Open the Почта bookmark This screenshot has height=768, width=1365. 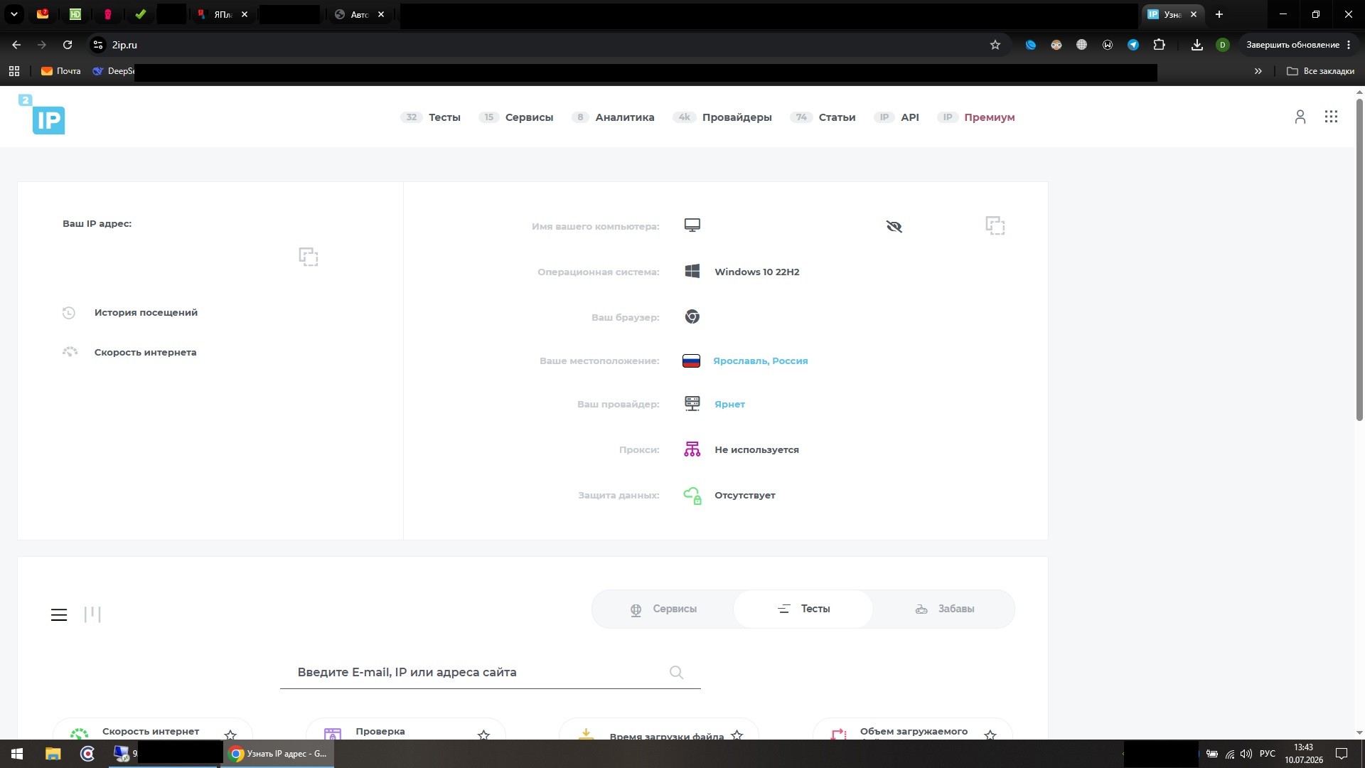click(60, 71)
